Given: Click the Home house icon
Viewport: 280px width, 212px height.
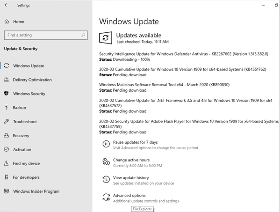Looking at the screenshot, I should (7, 22).
